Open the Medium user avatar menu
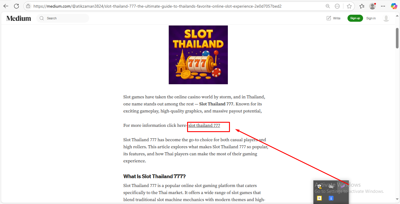This screenshot has width=400, height=204. click(x=386, y=18)
